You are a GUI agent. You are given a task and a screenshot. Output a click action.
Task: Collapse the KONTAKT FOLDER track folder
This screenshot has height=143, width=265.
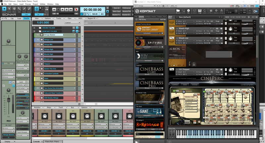pos(34,31)
